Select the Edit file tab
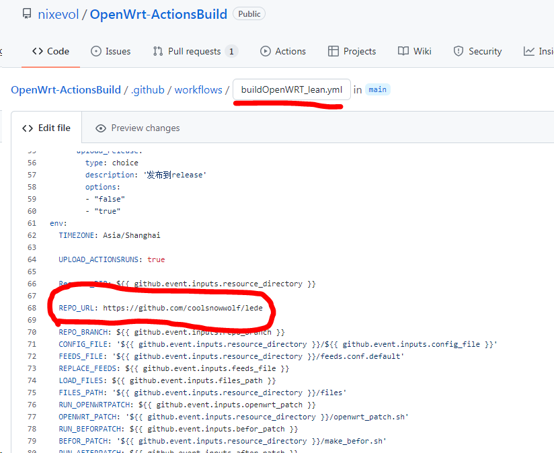554x453 pixels. pyautogui.click(x=46, y=128)
